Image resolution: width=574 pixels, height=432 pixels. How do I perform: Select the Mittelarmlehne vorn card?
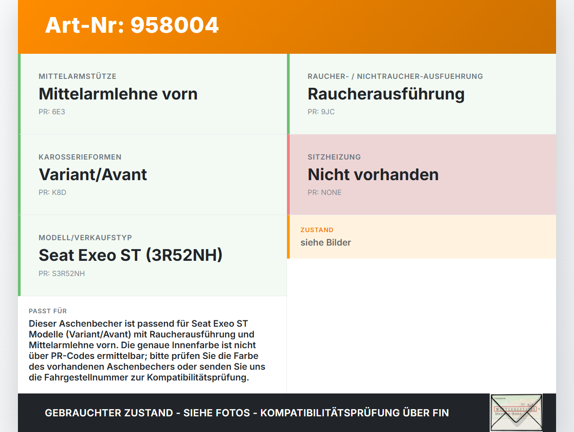pyautogui.click(x=152, y=94)
